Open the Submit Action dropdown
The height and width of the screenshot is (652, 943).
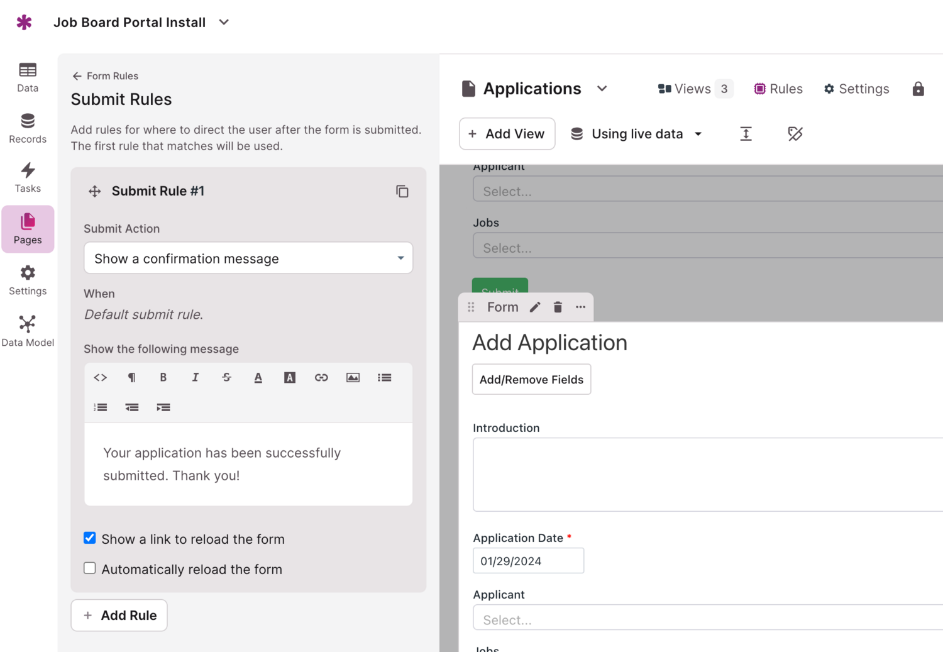[248, 258]
